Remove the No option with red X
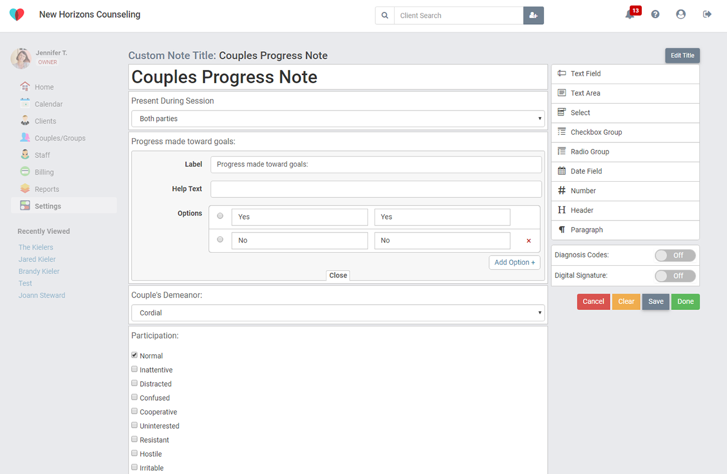The height and width of the screenshot is (474, 727). point(528,241)
